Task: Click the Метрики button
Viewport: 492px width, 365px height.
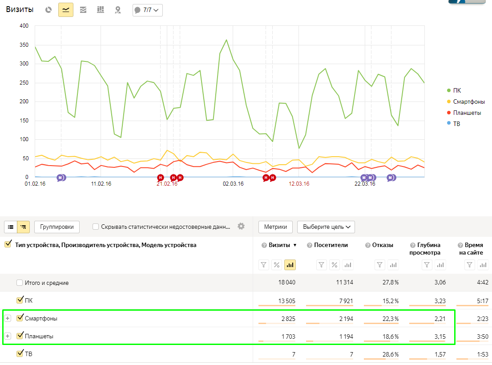Action: pos(275,227)
